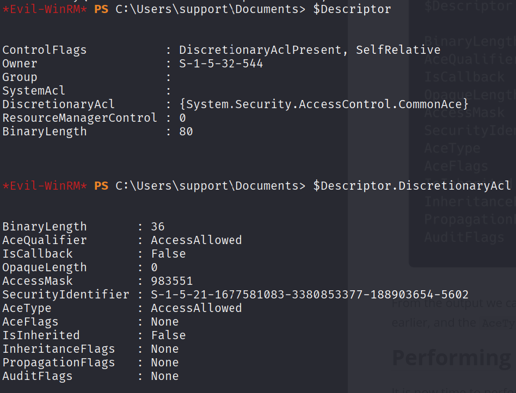Click the upper BinaryLength value 80
Screen dimensions: 516x393
[186, 132]
